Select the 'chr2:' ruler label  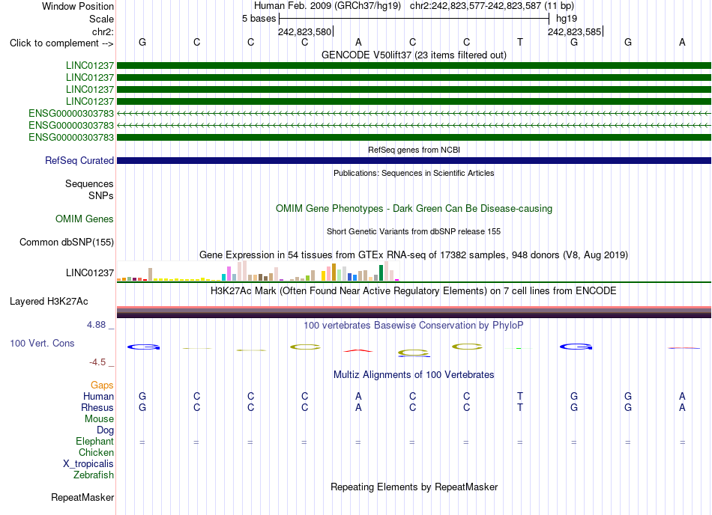(103, 31)
